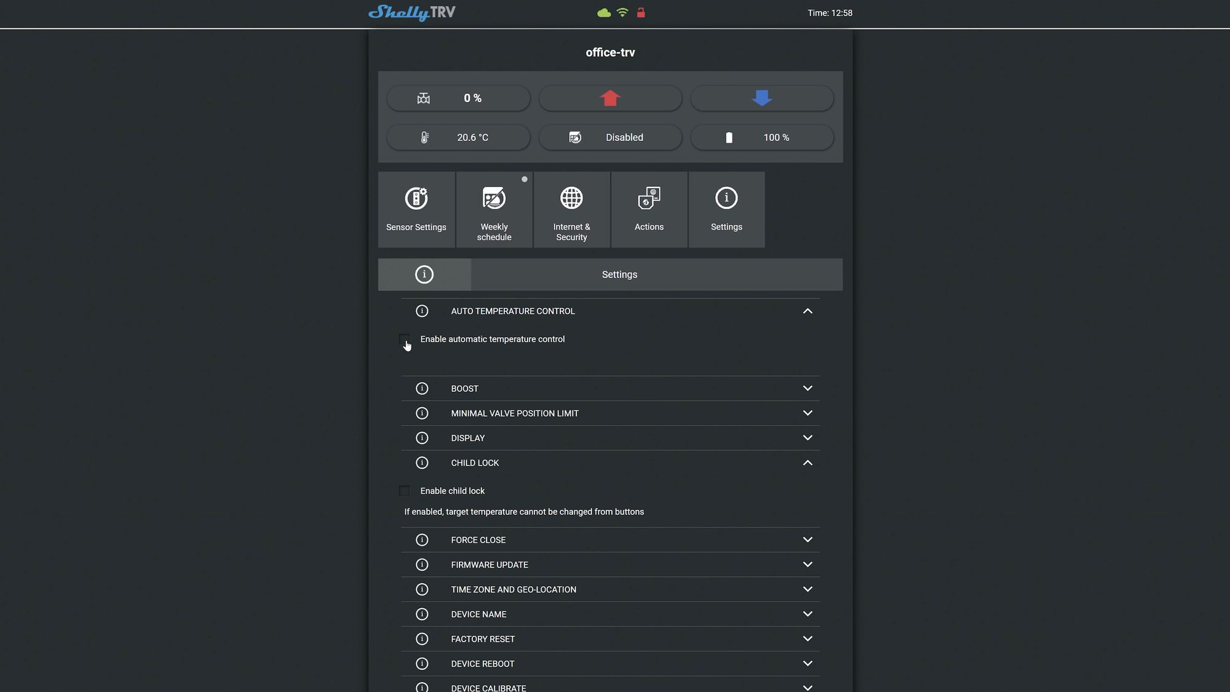Expand Minimal Valve Position Limit section
This screenshot has width=1230, height=692.
coord(807,413)
